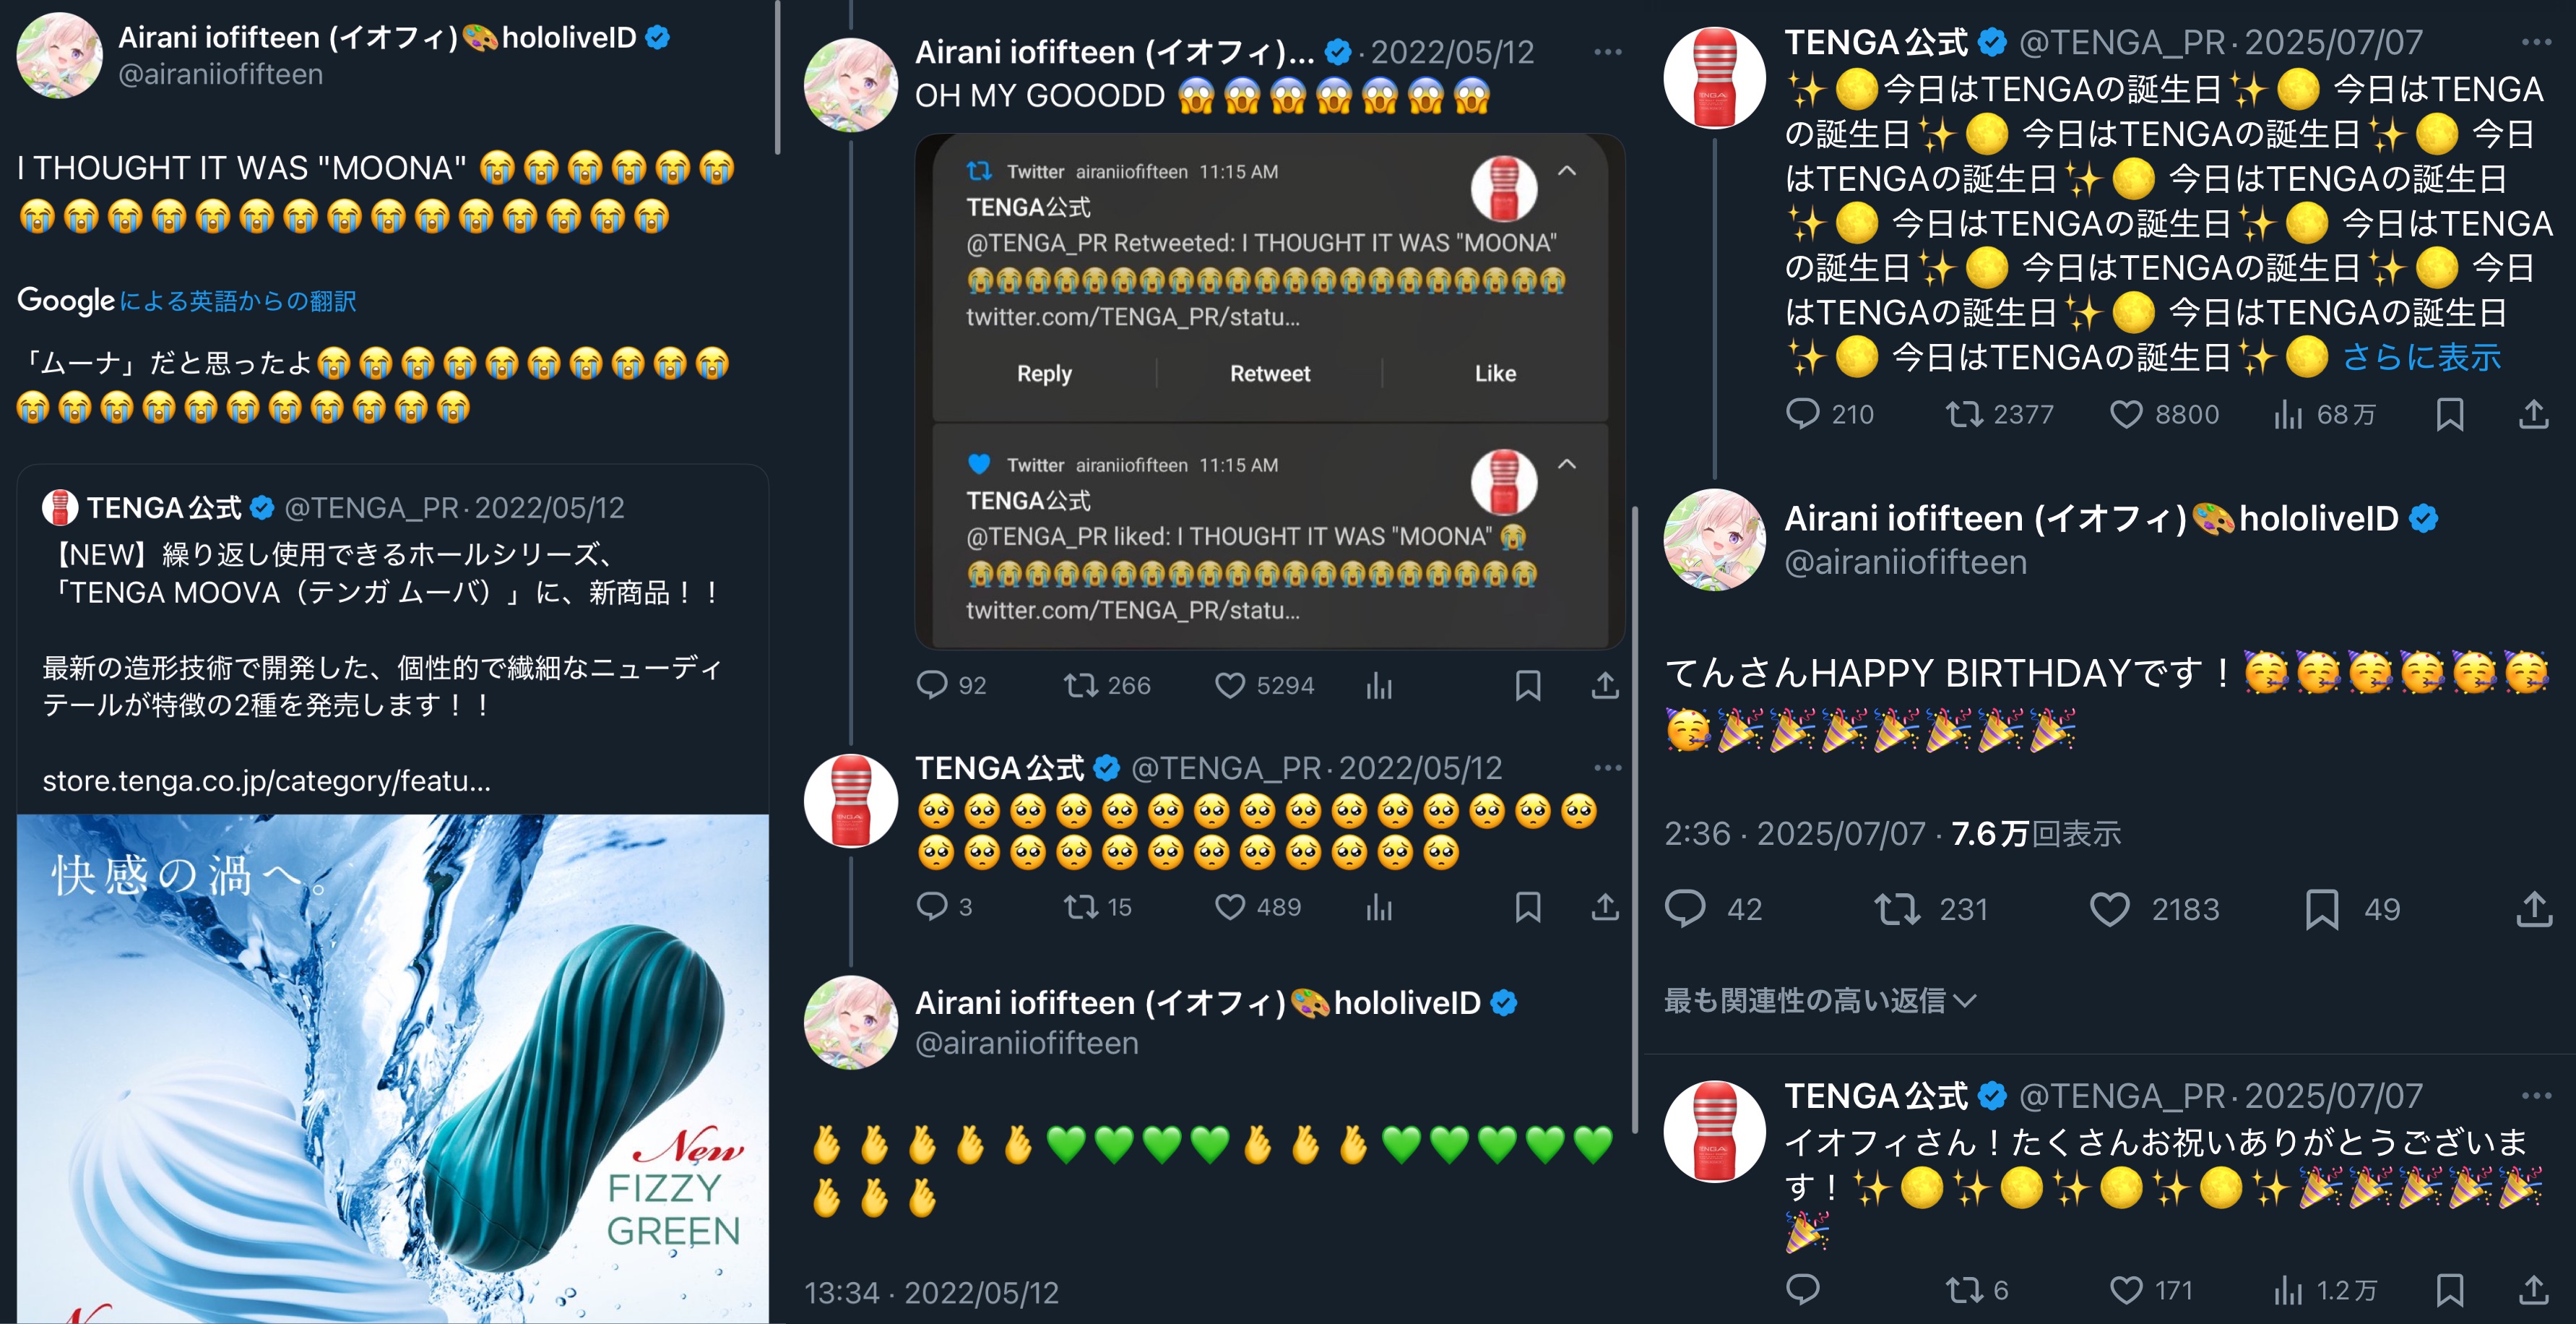Bookmark the TENGA birthday tweet with 8800 likes
2576x1324 pixels.
pyautogui.click(x=2449, y=414)
